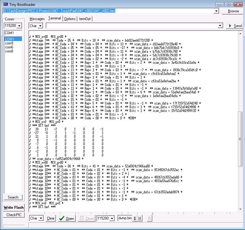Toggle the H hex dump button

[140, 218]
